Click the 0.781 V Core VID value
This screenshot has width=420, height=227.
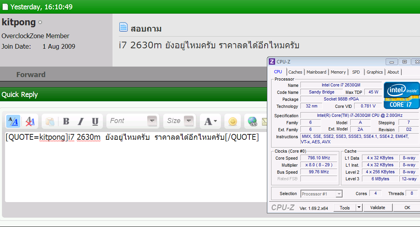368,106
